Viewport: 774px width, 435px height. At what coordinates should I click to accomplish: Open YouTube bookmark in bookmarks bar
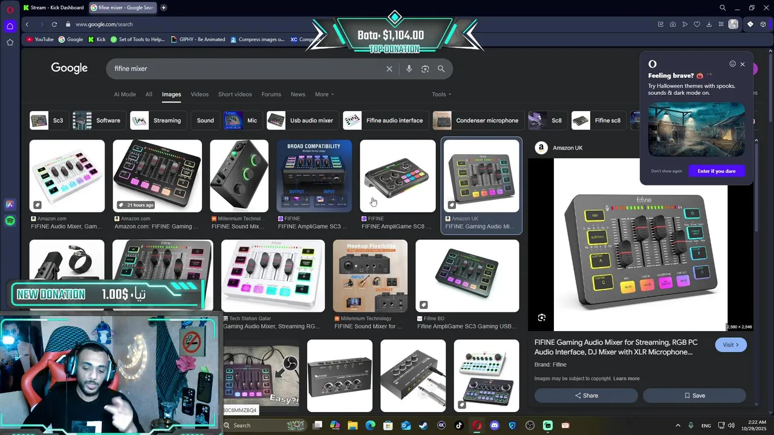click(x=40, y=39)
